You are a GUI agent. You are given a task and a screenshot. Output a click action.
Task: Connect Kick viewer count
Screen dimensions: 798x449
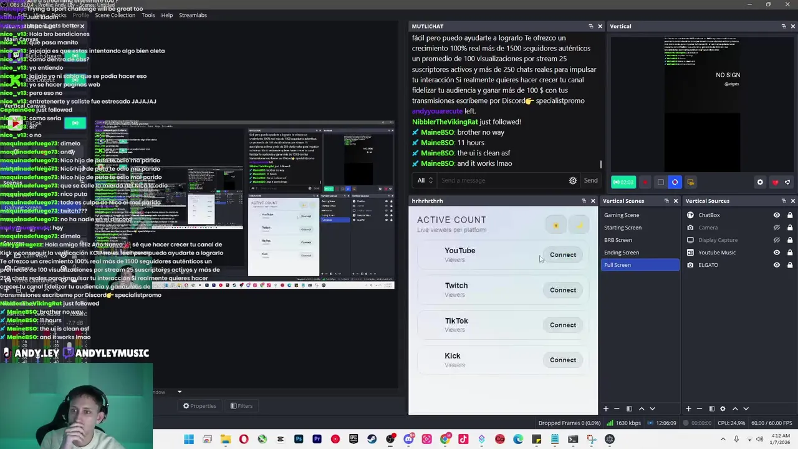563,360
